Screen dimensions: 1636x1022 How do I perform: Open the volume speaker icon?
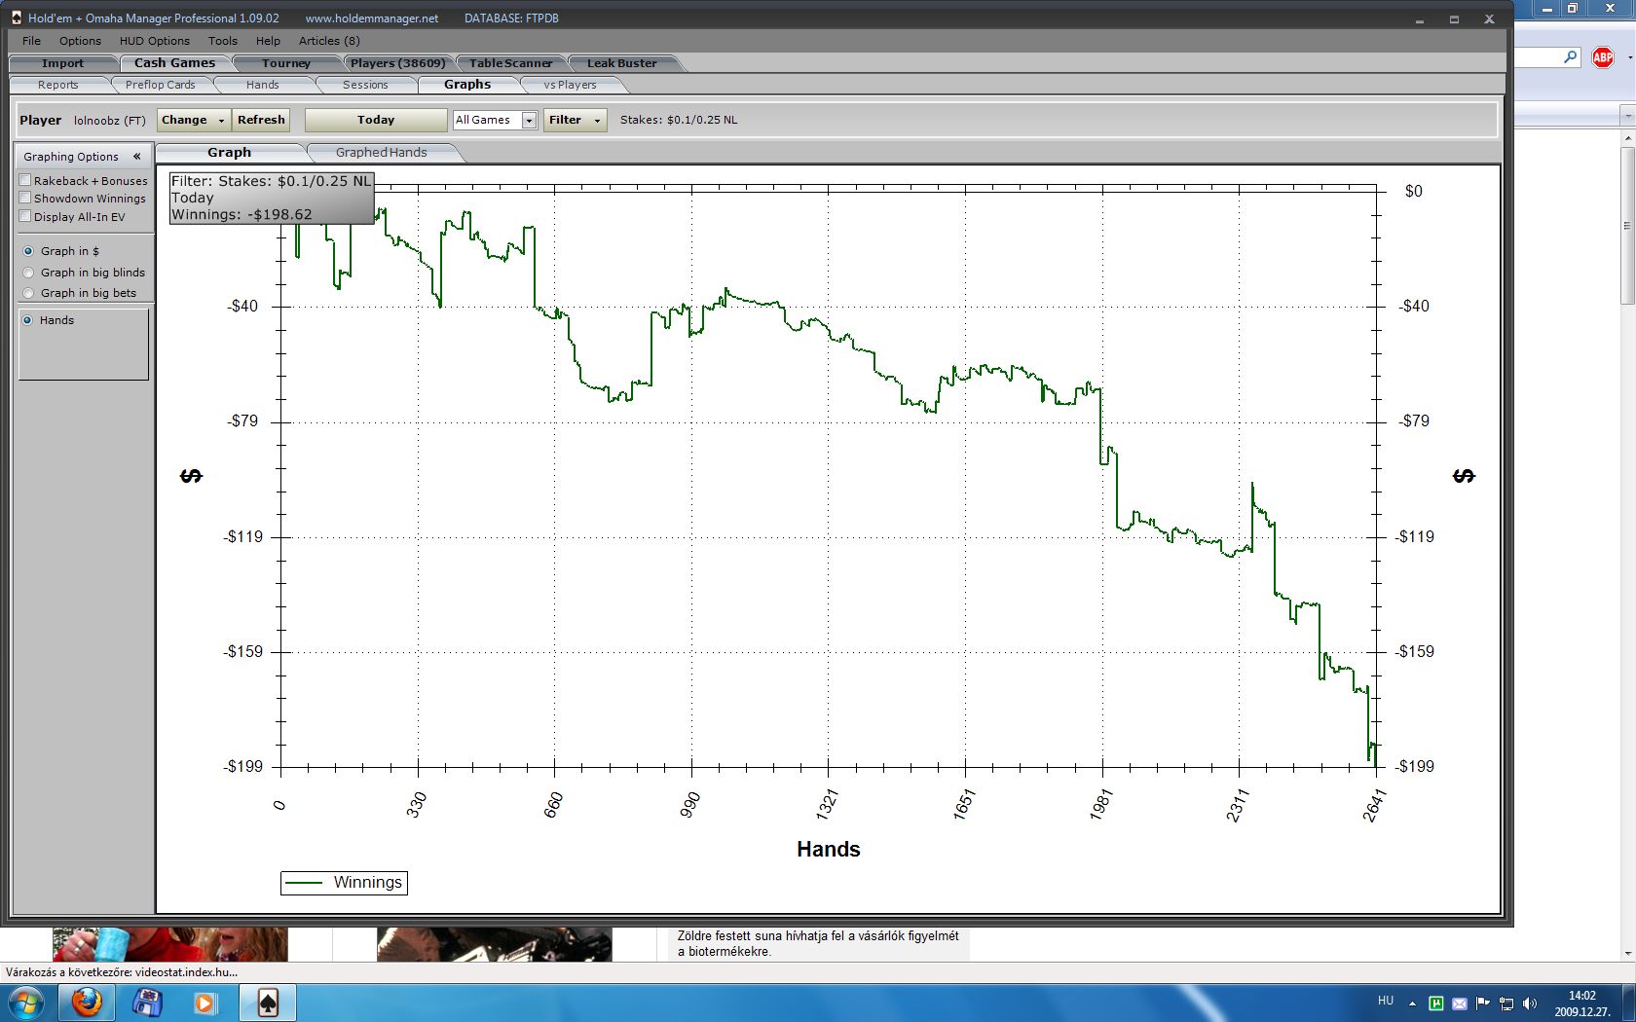(1530, 1003)
